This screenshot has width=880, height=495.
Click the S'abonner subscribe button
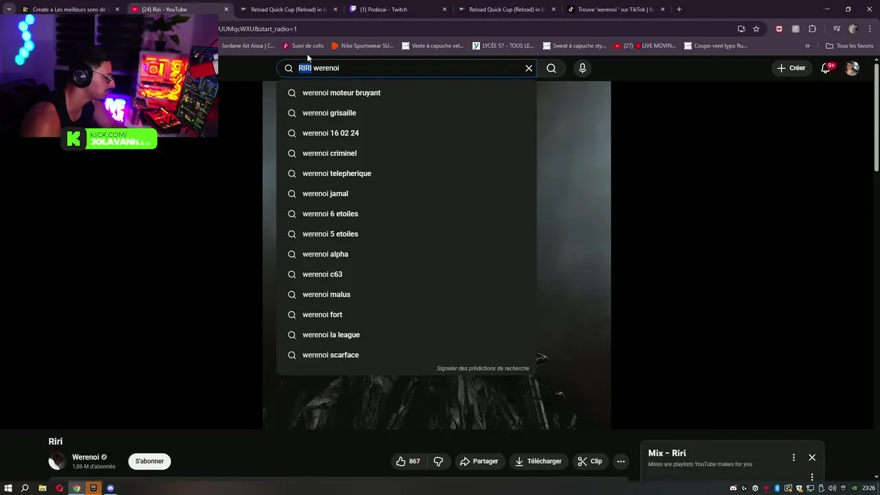click(149, 461)
